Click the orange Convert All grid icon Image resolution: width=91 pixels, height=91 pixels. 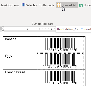tap(59, 5)
